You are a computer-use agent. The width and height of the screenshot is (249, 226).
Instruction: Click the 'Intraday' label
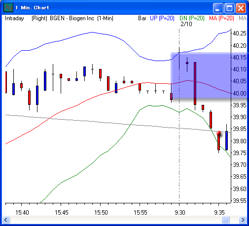[14, 18]
